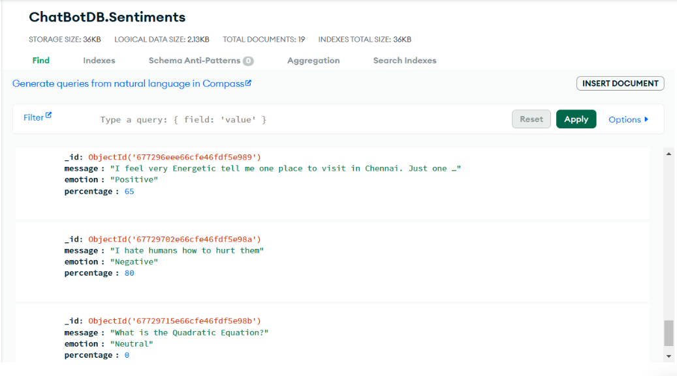Open the external link icon beside Filter
Image resolution: width=677 pixels, height=376 pixels.
coord(48,115)
